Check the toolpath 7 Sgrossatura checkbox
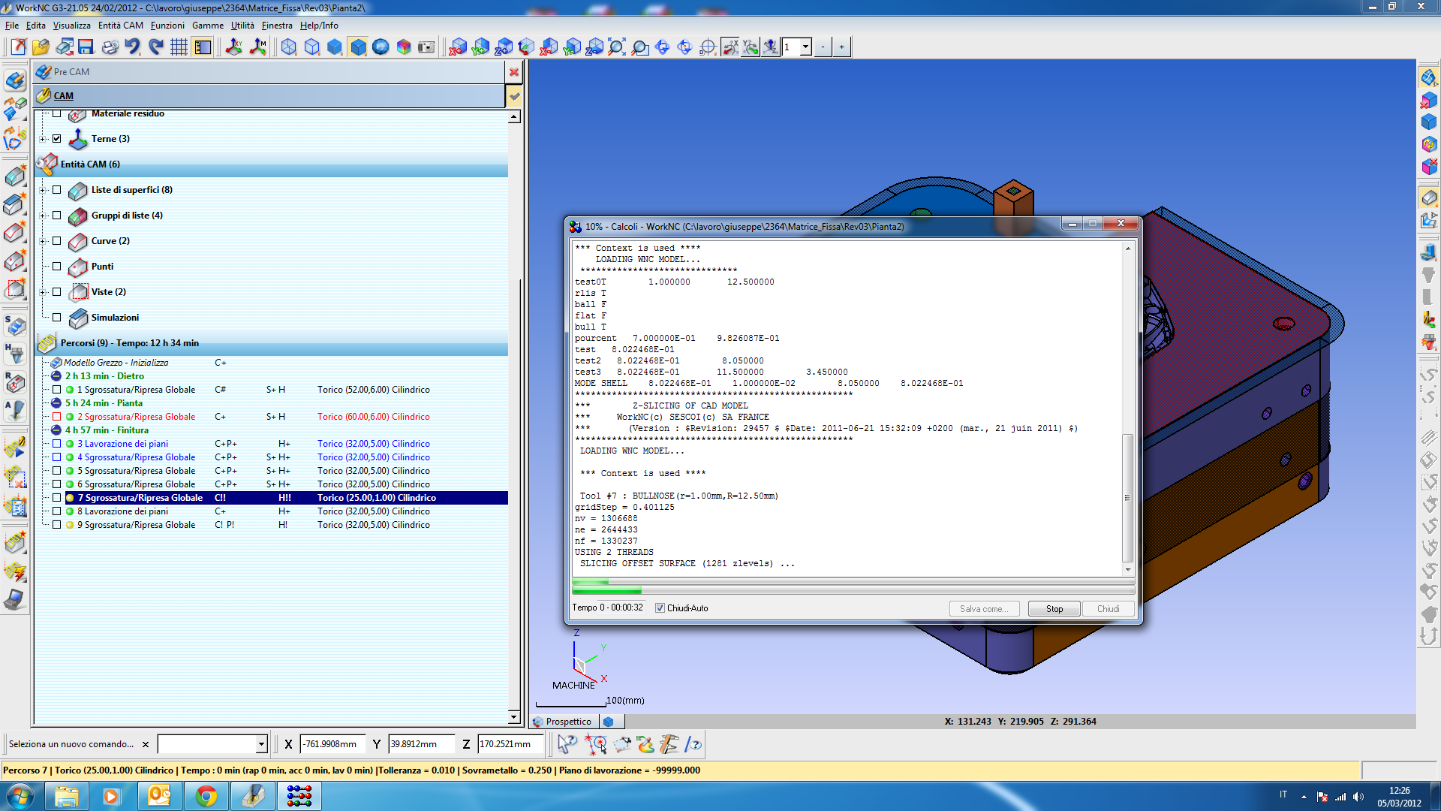The width and height of the screenshot is (1441, 811). [x=57, y=498]
